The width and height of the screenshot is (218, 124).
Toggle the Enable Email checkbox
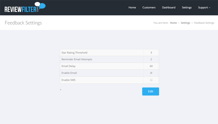pos(151,73)
